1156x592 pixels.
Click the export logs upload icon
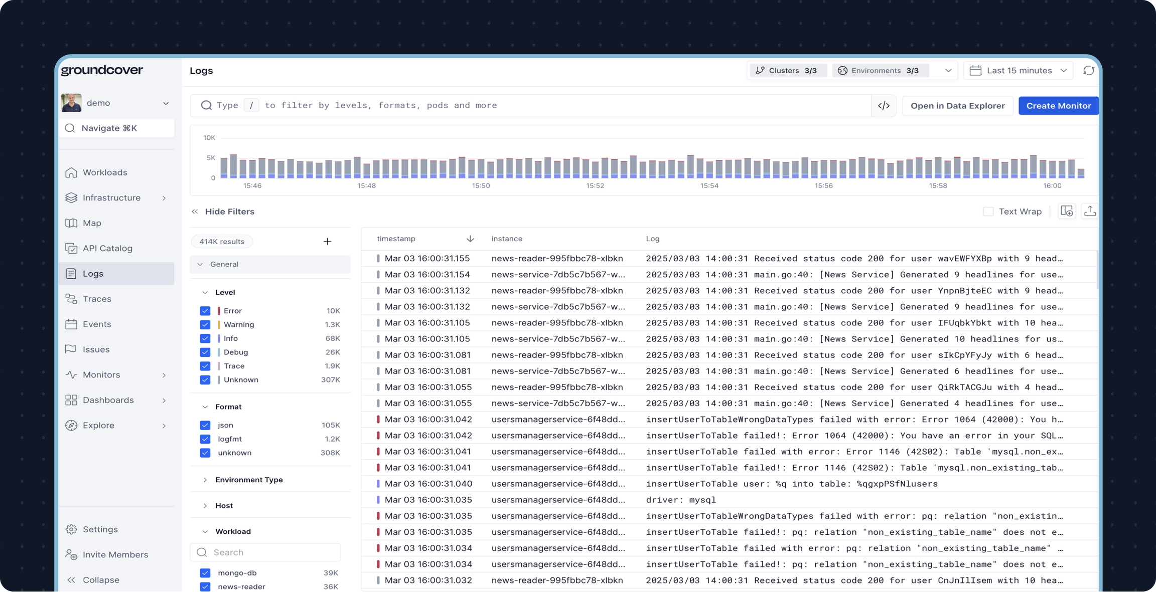1090,211
